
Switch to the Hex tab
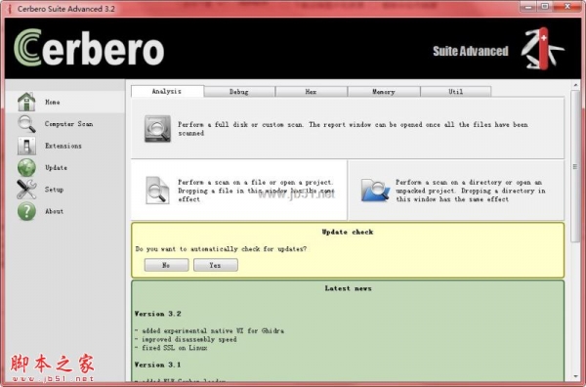[311, 92]
